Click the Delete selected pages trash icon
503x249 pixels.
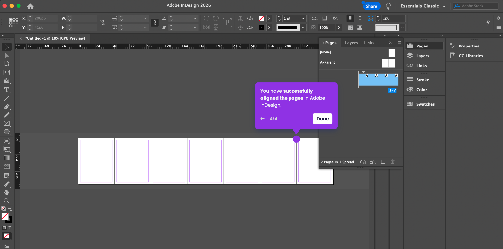(x=393, y=162)
